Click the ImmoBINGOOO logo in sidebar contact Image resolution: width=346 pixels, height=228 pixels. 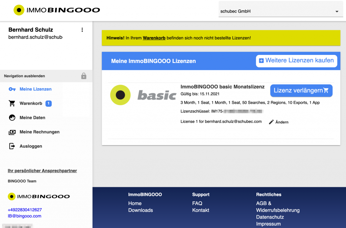coord(39,196)
